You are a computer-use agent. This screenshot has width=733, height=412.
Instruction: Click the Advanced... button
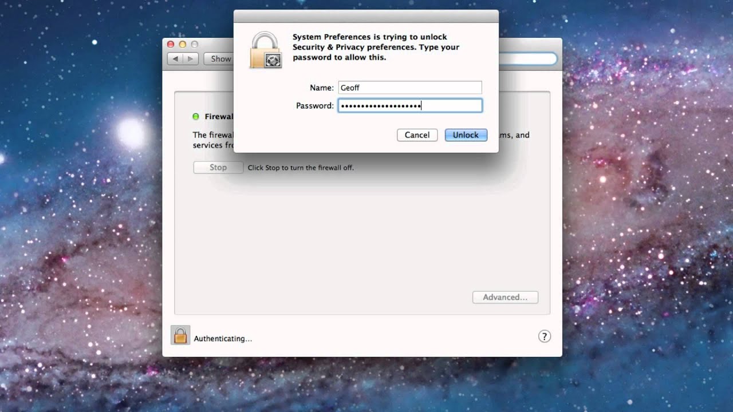pos(505,297)
